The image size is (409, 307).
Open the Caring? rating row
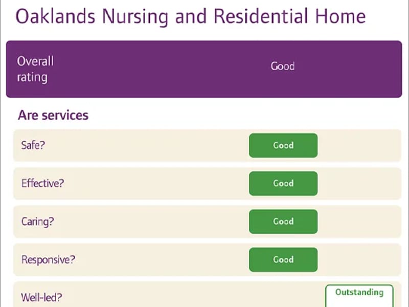coord(207,222)
